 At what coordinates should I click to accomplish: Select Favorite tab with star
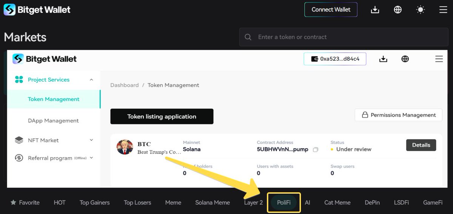(x=25, y=202)
